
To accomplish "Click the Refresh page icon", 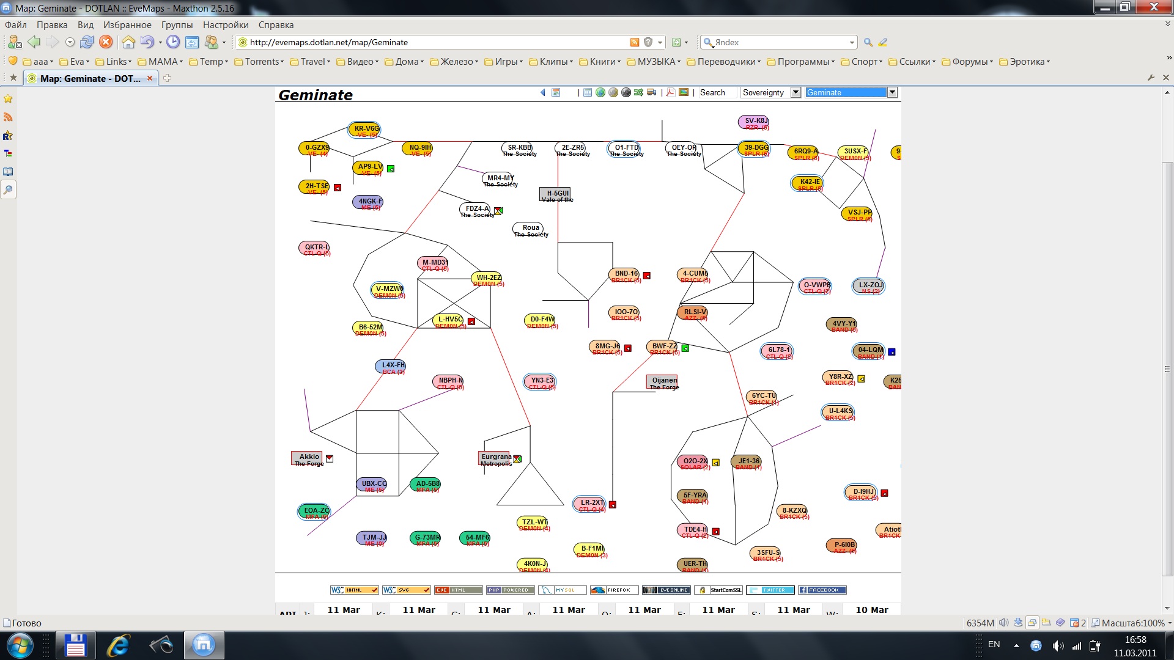I will (87, 42).
